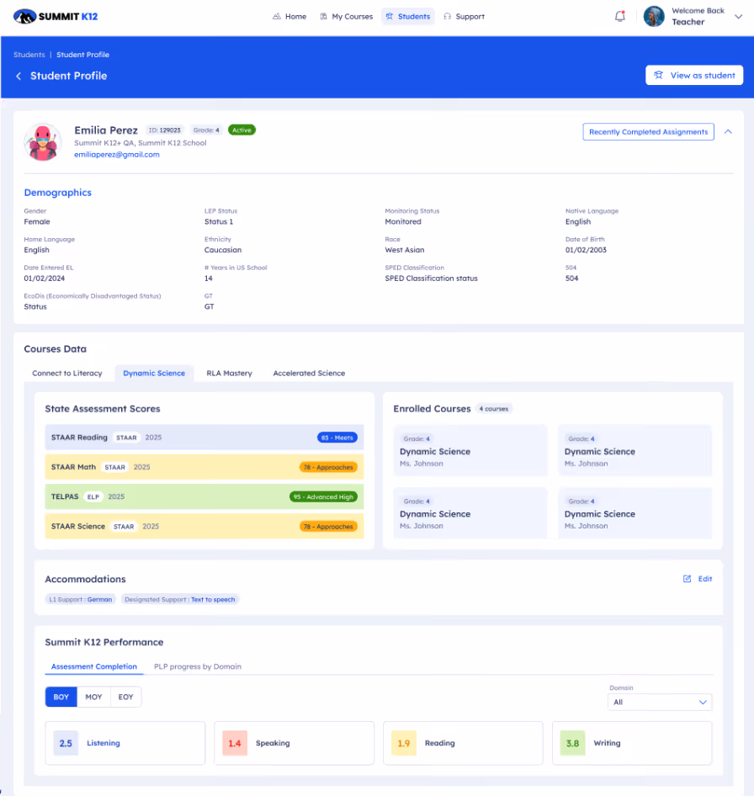Screen dimensions: 754x796
Task: Select the BOY period toggle
Action: [61, 697]
